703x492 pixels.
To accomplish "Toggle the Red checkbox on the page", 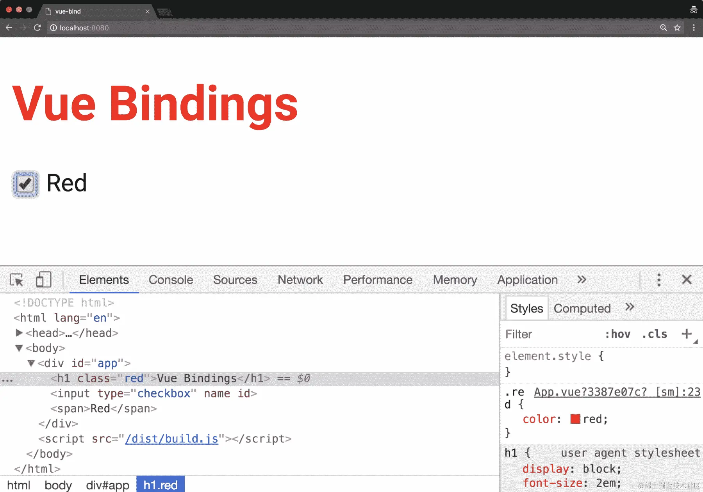I will click(26, 184).
